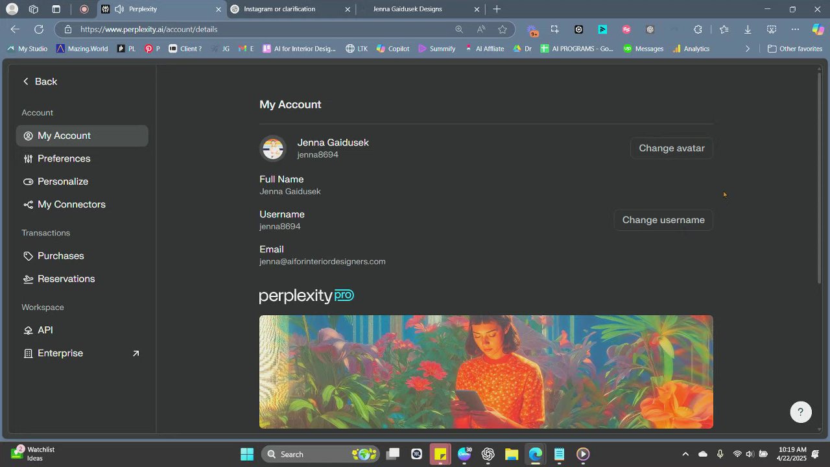Click the Perplexity Pro banner image

click(486, 372)
